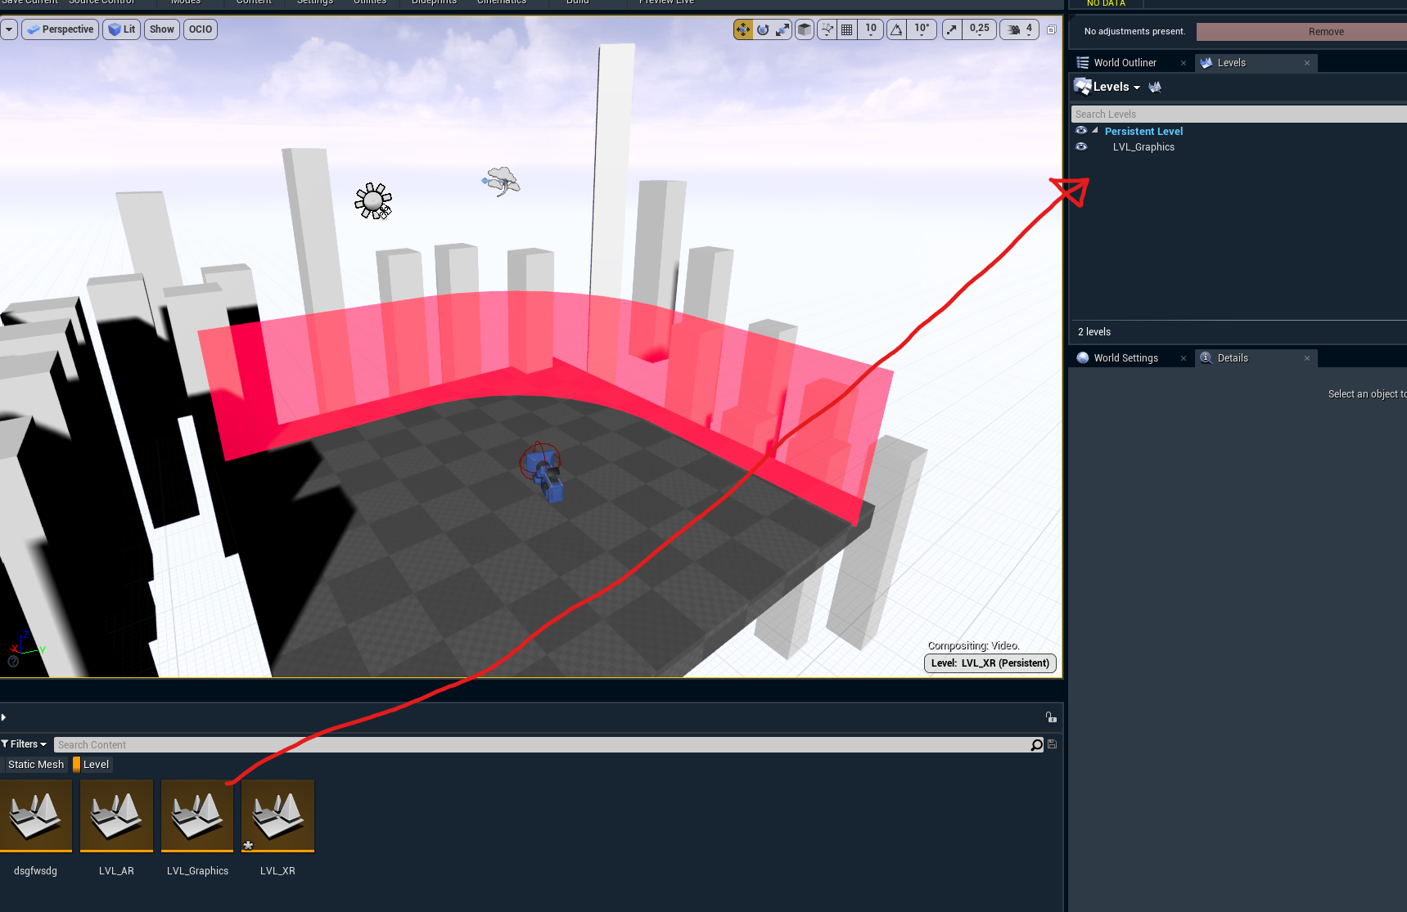Open camera speed setting dropdown
The width and height of the screenshot is (1407, 912).
tap(1020, 29)
